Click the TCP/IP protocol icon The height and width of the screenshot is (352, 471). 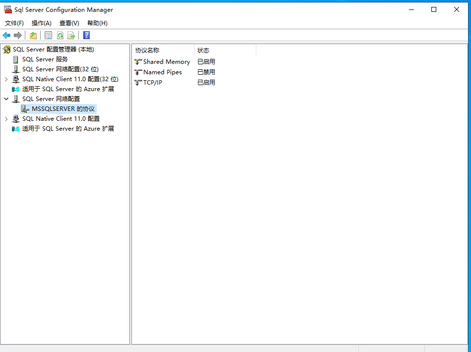coord(138,83)
